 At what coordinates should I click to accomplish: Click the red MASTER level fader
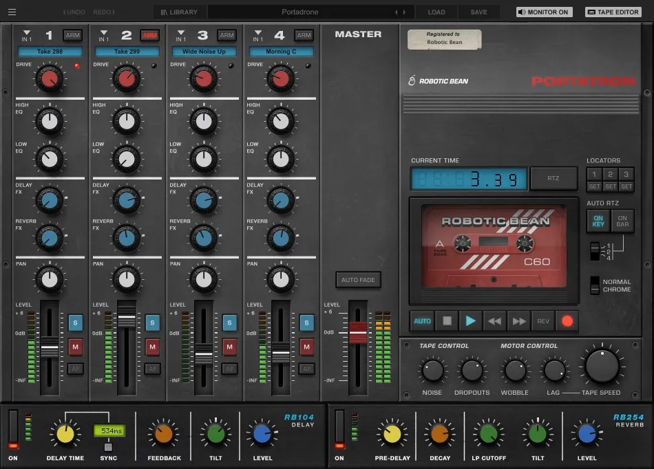358,332
